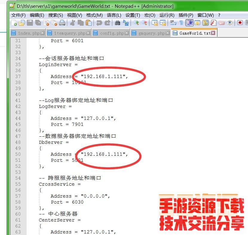248x235 pixels.
Task: Click the Open file folder icon
Action: (x=22, y=23)
